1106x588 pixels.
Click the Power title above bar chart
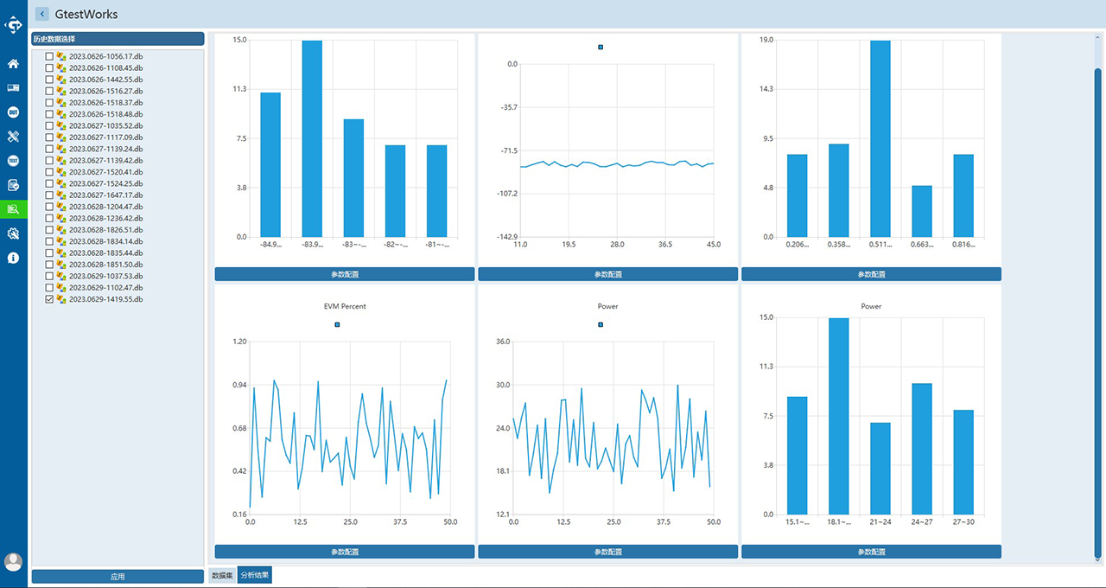(871, 306)
